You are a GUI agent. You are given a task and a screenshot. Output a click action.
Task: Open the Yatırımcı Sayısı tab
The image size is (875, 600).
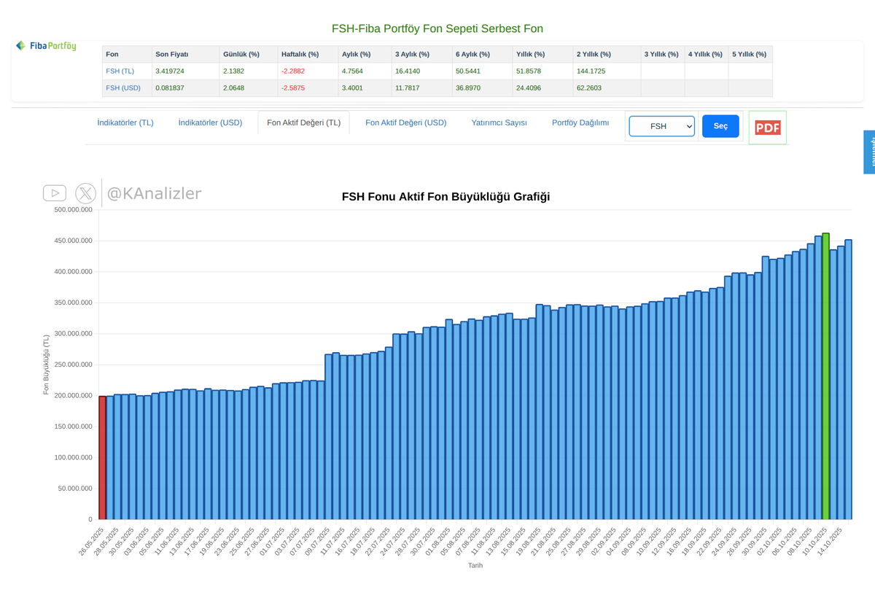click(x=499, y=122)
